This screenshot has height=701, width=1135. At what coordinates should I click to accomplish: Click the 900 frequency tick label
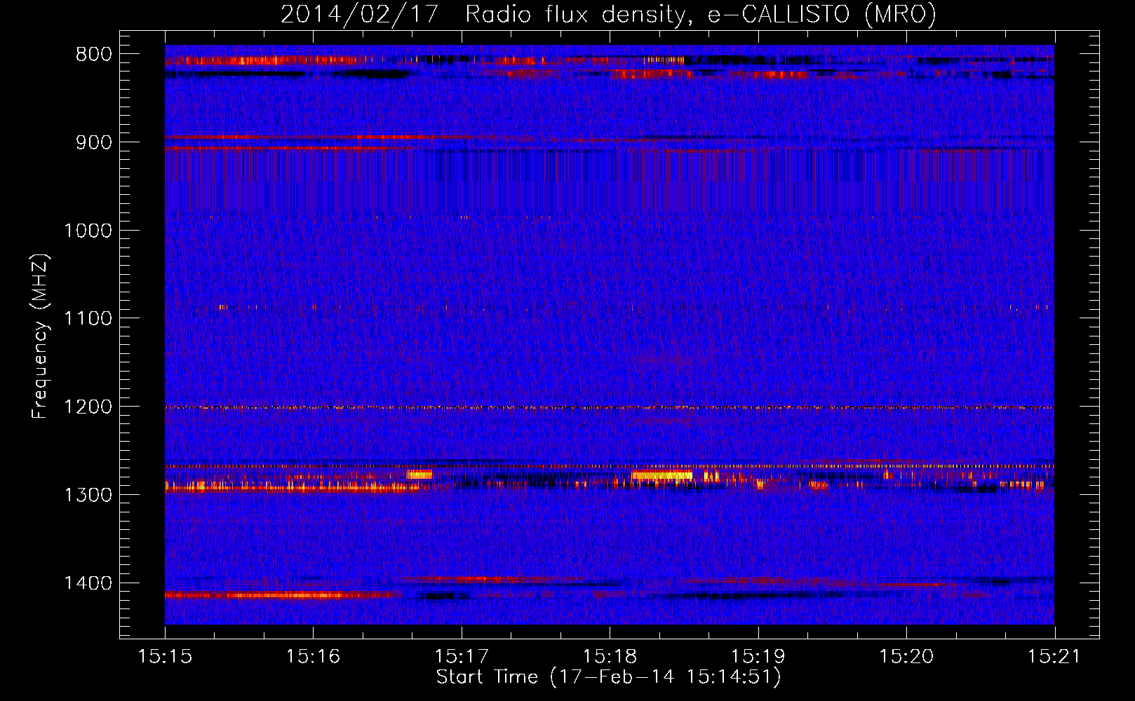(94, 142)
